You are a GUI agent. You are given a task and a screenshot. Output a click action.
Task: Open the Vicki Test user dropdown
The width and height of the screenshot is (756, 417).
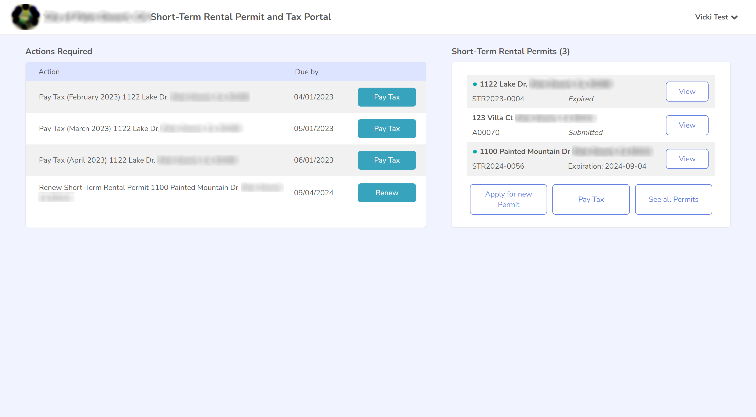point(716,17)
